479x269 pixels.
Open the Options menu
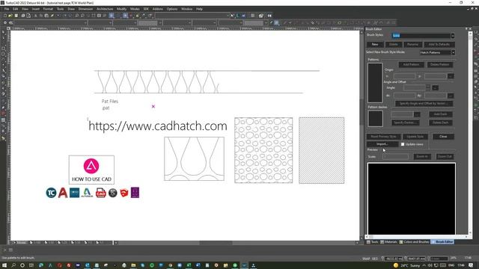pos(172,9)
